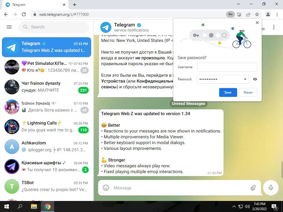Click Pet SimulatorX chat avatar
The height and width of the screenshot is (212, 283).
[x=12, y=67]
